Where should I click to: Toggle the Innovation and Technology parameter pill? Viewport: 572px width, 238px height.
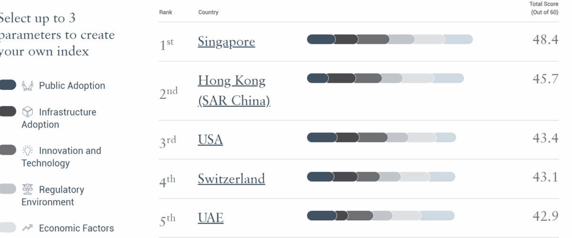click(8, 150)
